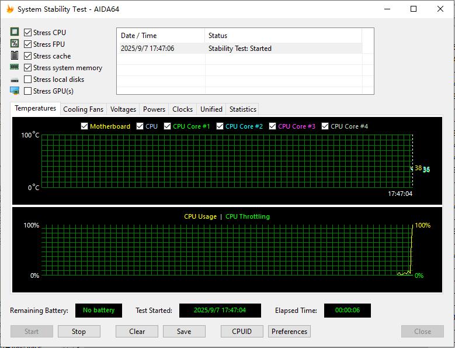Enable the Stress local disks checkbox
The height and width of the screenshot is (348, 455).
(x=27, y=80)
